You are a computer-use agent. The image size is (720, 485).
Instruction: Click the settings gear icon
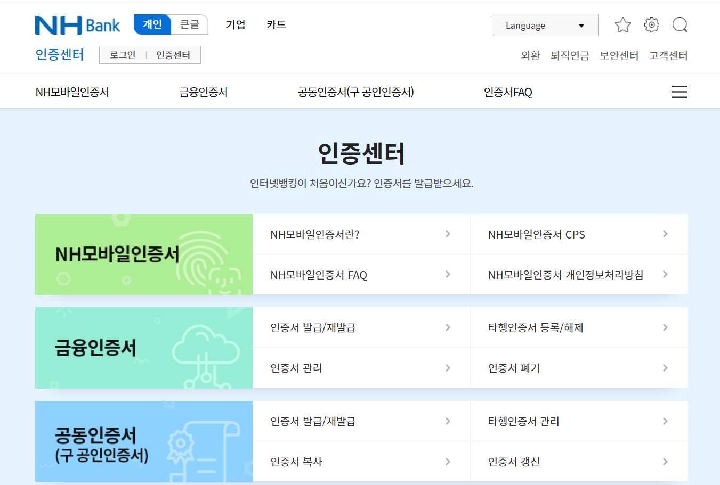[651, 24]
